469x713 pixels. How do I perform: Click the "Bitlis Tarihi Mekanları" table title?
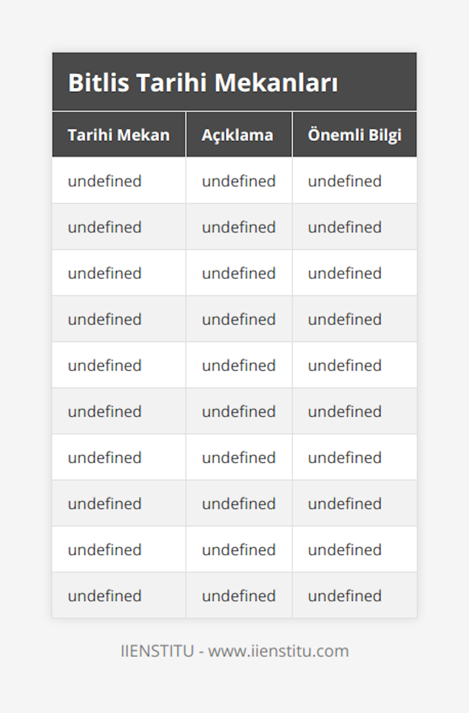[203, 82]
